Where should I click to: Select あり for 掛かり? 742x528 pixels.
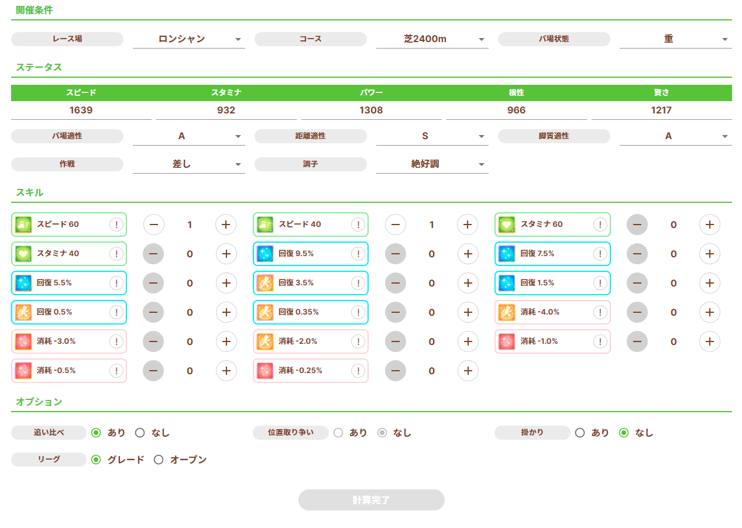click(580, 433)
